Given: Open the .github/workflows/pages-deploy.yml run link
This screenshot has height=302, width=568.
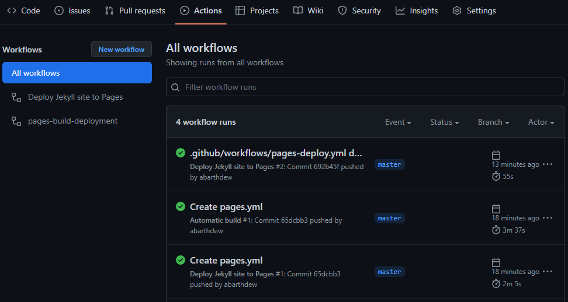Looking at the screenshot, I should [276, 153].
